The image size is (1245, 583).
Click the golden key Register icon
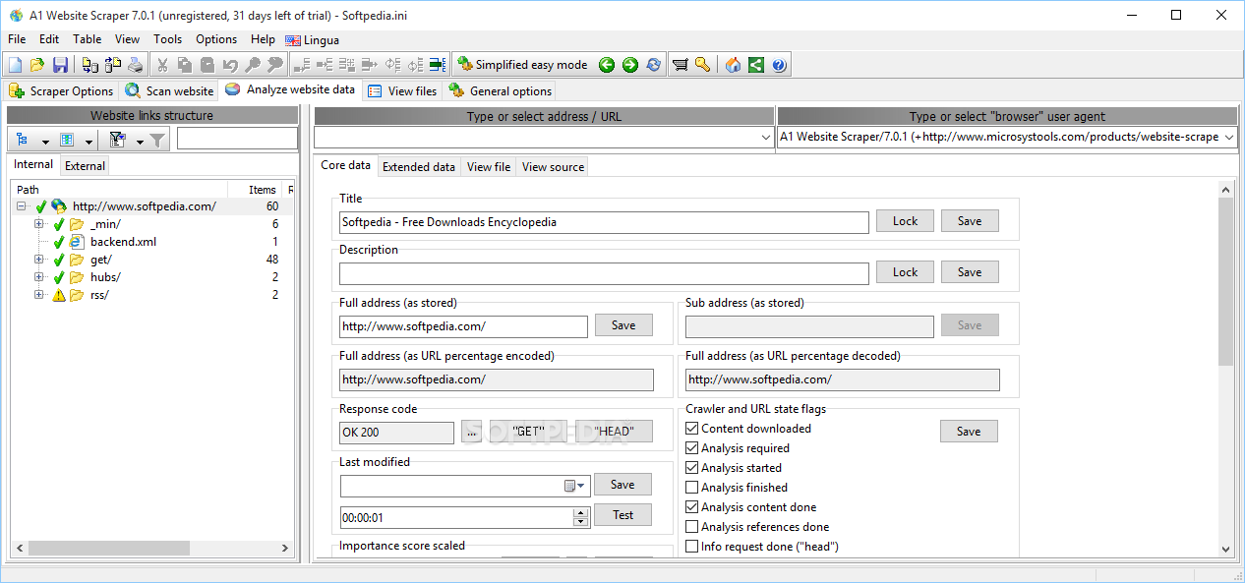(702, 65)
